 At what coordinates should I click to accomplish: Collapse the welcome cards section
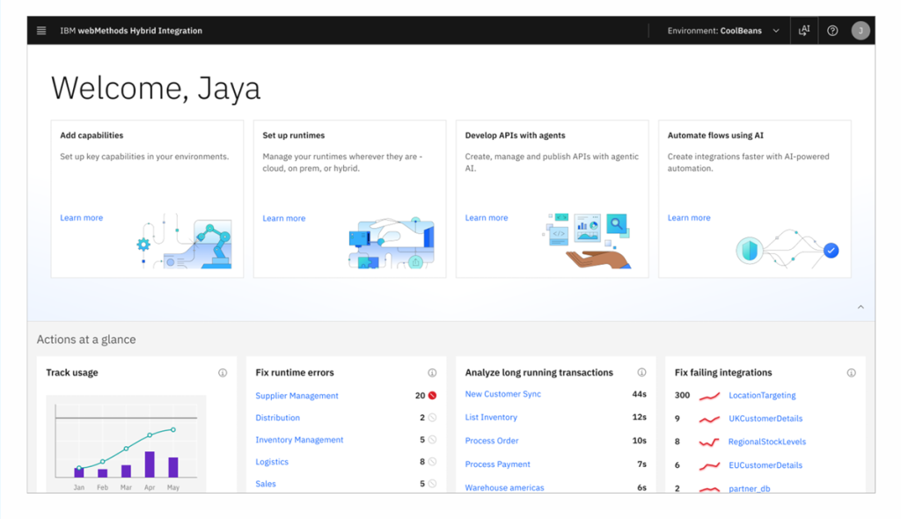coord(861,307)
